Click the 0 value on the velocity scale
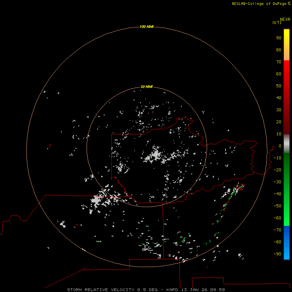Screen dimensions: 292x292 point(280,146)
